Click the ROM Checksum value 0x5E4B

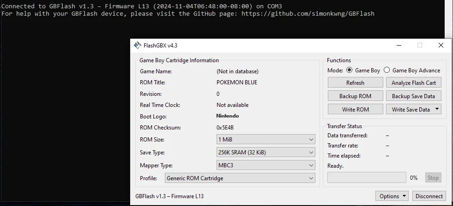point(225,128)
